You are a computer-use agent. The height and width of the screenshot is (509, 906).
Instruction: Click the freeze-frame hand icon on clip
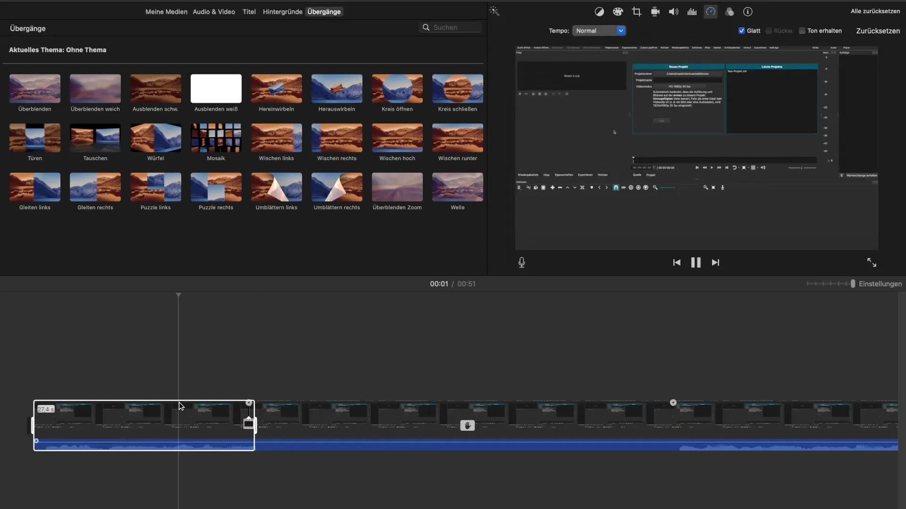pyautogui.click(x=467, y=426)
